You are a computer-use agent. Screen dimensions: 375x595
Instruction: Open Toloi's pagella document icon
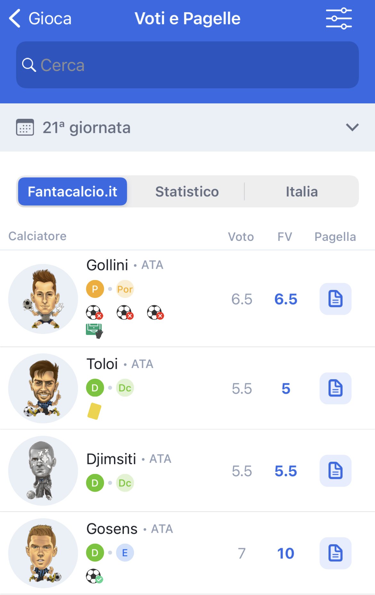pyautogui.click(x=335, y=388)
